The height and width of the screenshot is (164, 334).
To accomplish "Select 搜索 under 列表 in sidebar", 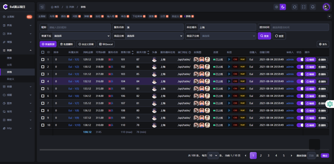I will 17,58.
